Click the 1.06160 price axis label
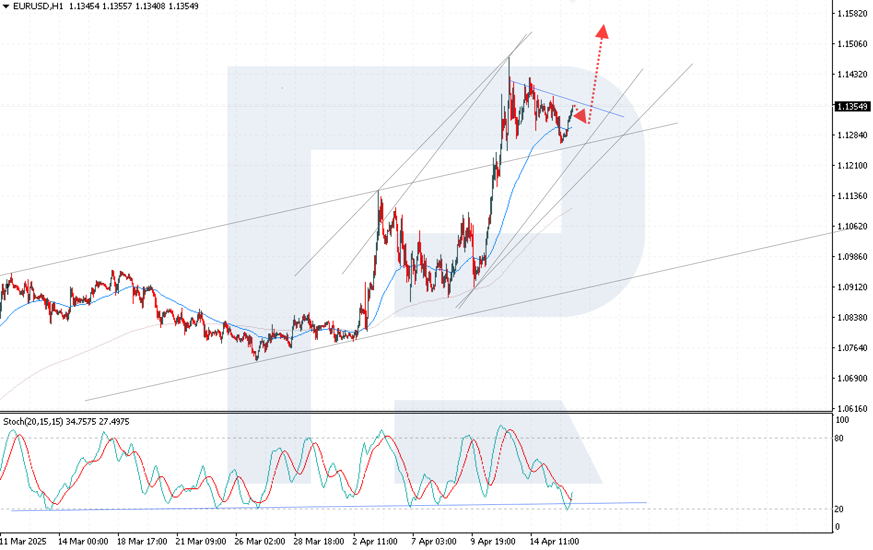The height and width of the screenshot is (550, 873). [852, 409]
